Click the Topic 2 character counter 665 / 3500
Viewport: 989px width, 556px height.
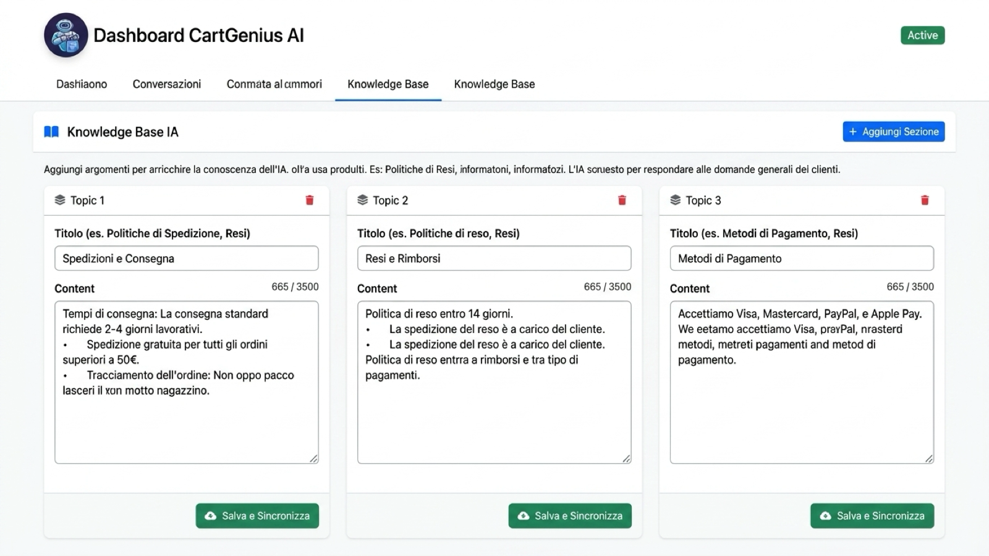click(x=608, y=287)
